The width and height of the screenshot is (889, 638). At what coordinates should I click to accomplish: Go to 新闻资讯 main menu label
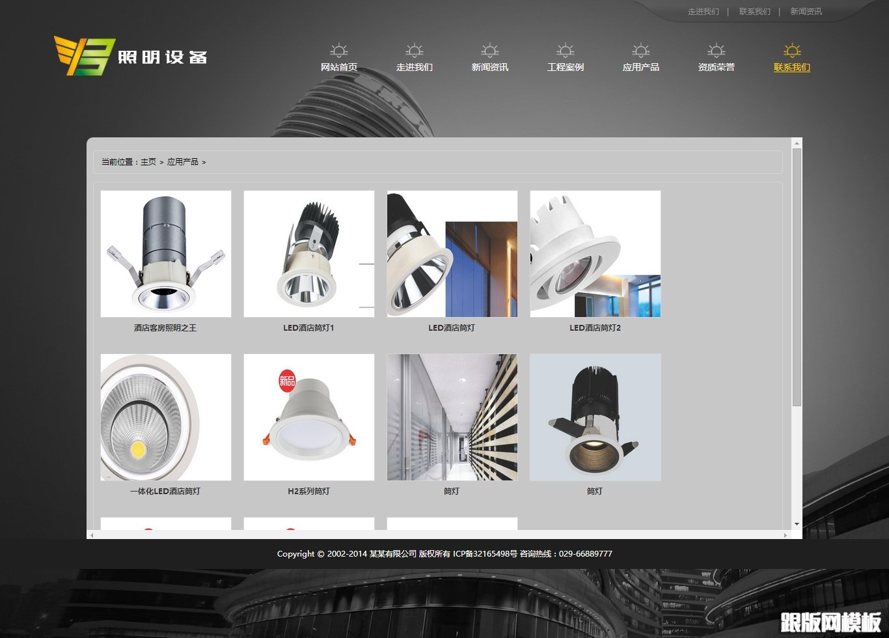490,67
